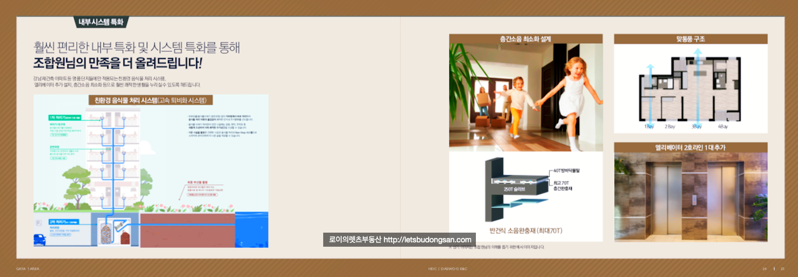Click the GAYA 1 AREA footer text
798x277 pixels.
(28, 268)
